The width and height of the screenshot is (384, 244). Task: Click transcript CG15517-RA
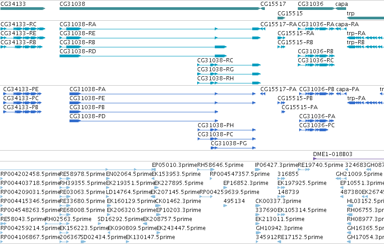[279, 24]
